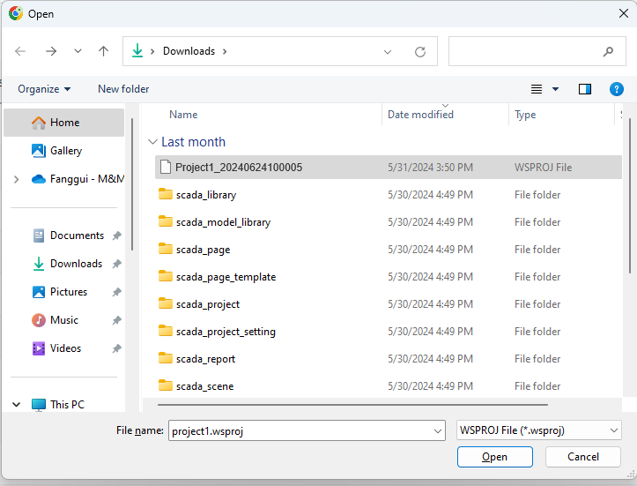This screenshot has width=637, height=486.
Task: Click the search magnifier icon
Action: tap(608, 51)
